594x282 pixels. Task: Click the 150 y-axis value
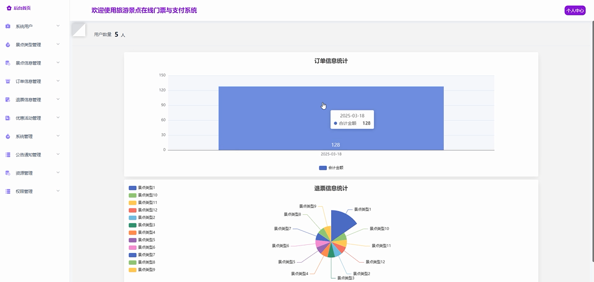click(x=162, y=75)
